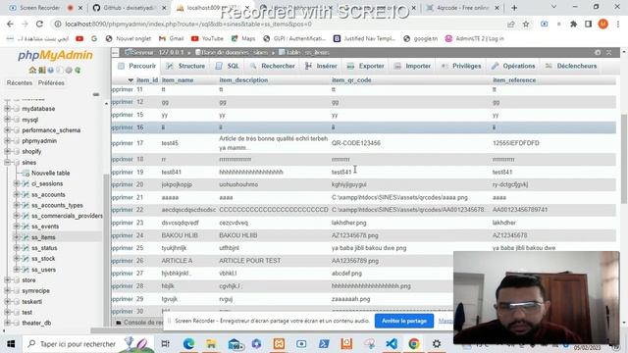The width and height of the screenshot is (628, 353).
Task: Open the Exporter tab
Action: (366, 66)
